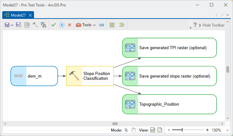Click the question mark help icon

195,25
